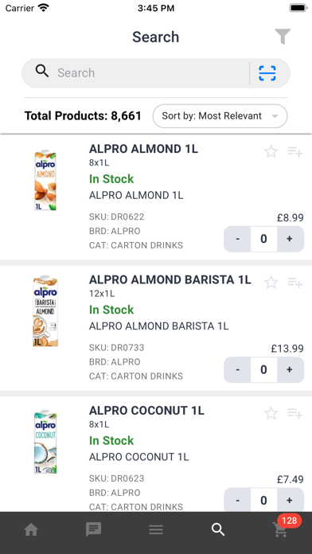The width and height of the screenshot is (312, 554).
Task: Increase quantity of Alpro Almond 1L
Action: tap(290, 239)
